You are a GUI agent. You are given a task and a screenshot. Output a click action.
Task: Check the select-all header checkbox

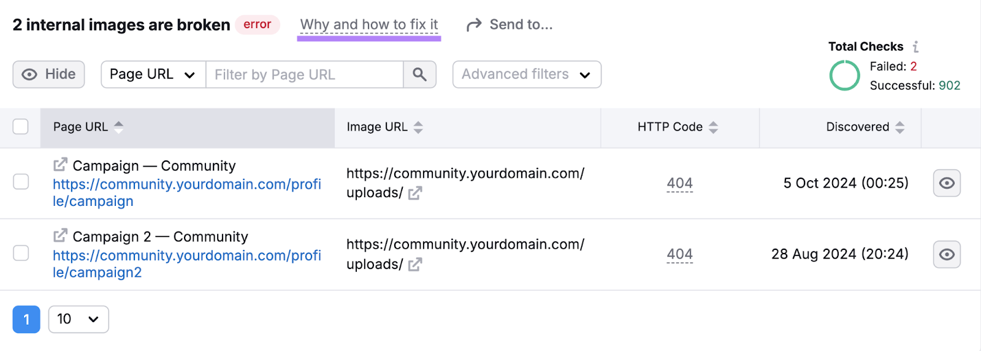(x=21, y=127)
